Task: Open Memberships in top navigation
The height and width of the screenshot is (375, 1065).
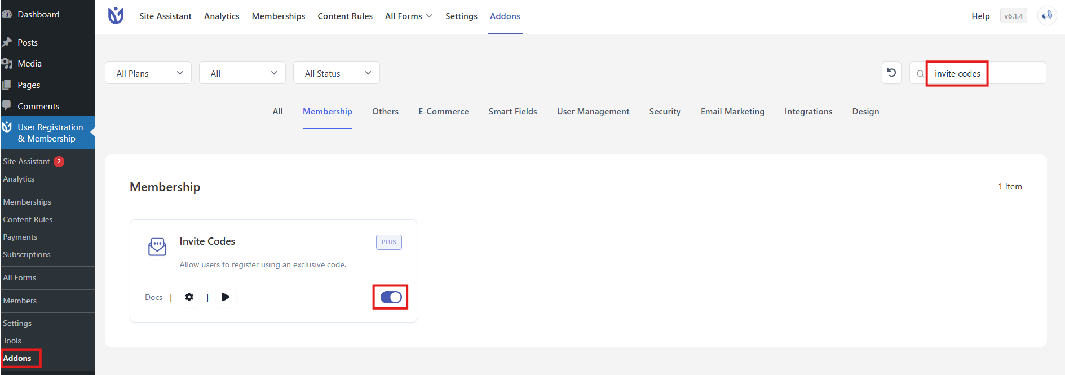Action: tap(279, 16)
